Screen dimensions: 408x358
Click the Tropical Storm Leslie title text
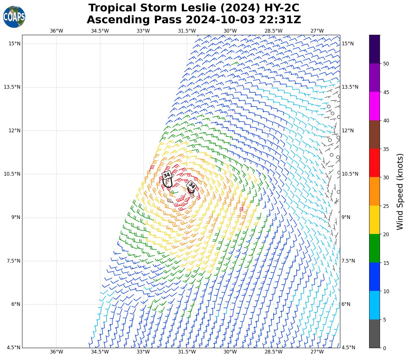194,8
